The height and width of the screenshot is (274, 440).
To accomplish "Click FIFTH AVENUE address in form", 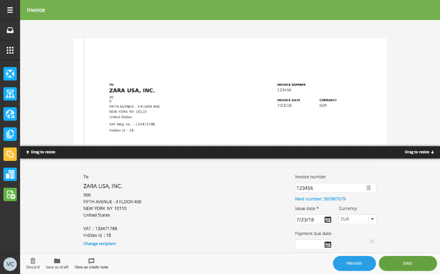I will point(112,201).
